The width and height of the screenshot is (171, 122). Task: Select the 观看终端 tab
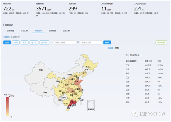52,31
